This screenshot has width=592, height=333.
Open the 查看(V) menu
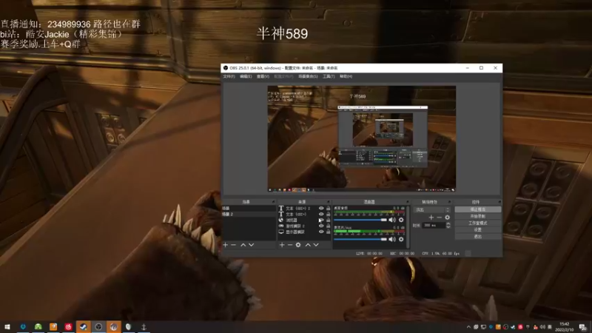point(263,76)
